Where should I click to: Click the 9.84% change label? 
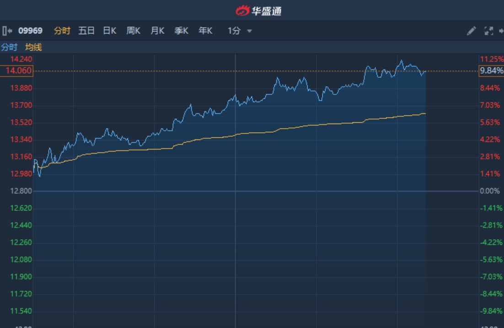(x=491, y=71)
